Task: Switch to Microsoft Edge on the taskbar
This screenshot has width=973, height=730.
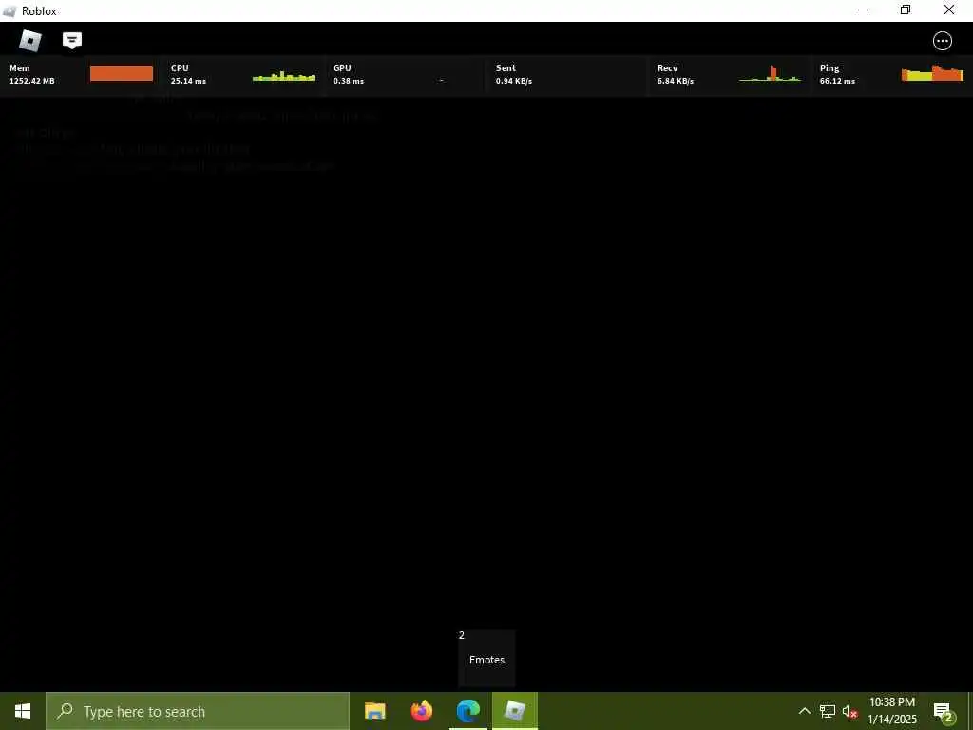Action: pos(468,711)
